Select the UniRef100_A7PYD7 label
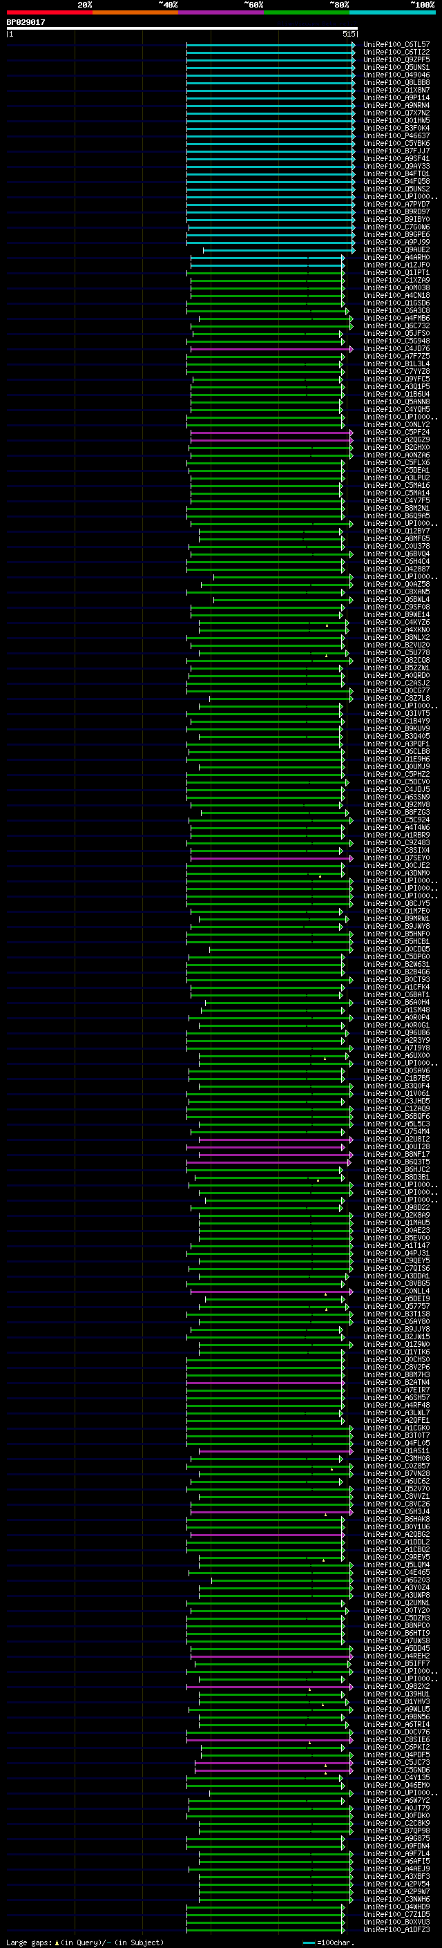 coord(396,204)
